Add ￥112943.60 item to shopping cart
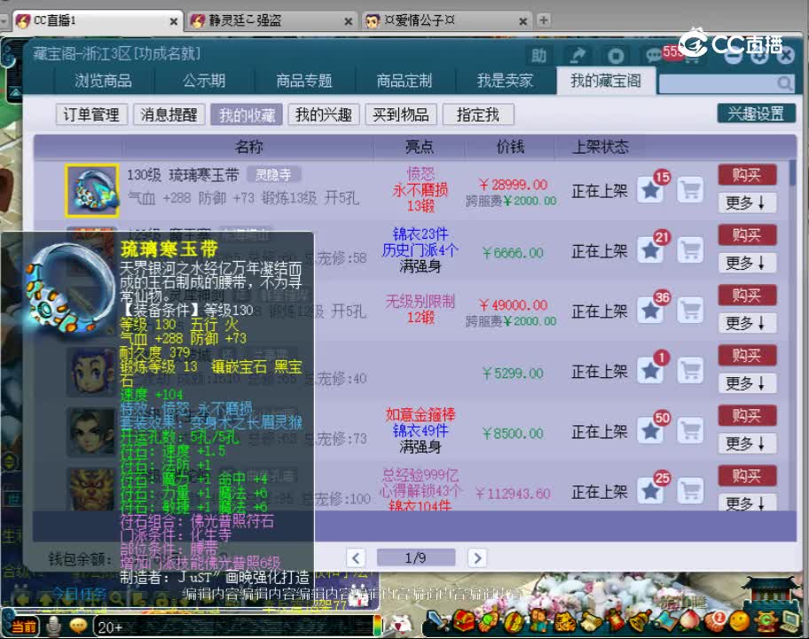Viewport: 809px width, 639px height. pos(690,492)
